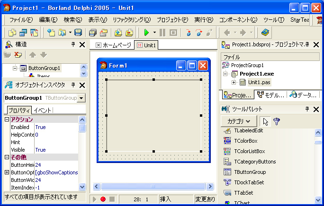324x206 pixels.
Task: Click the Forward navigation arrow icon
Action: [243, 33]
